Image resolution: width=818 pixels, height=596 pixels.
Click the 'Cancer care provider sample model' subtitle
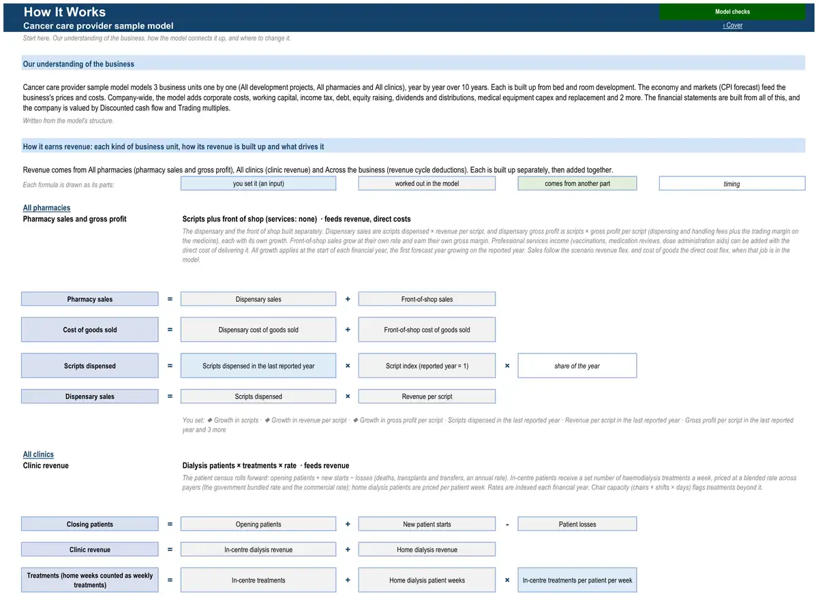tap(98, 26)
